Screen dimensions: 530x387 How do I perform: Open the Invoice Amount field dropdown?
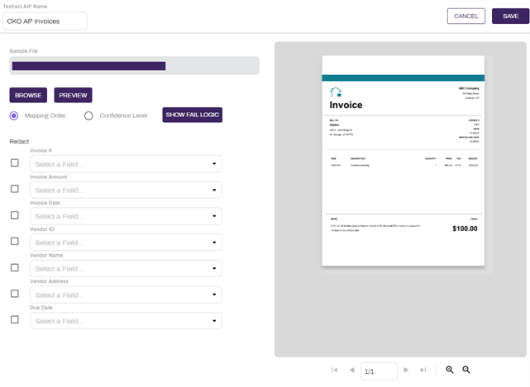(126, 190)
